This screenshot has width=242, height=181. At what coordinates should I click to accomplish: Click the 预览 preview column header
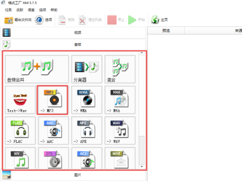click(x=166, y=31)
